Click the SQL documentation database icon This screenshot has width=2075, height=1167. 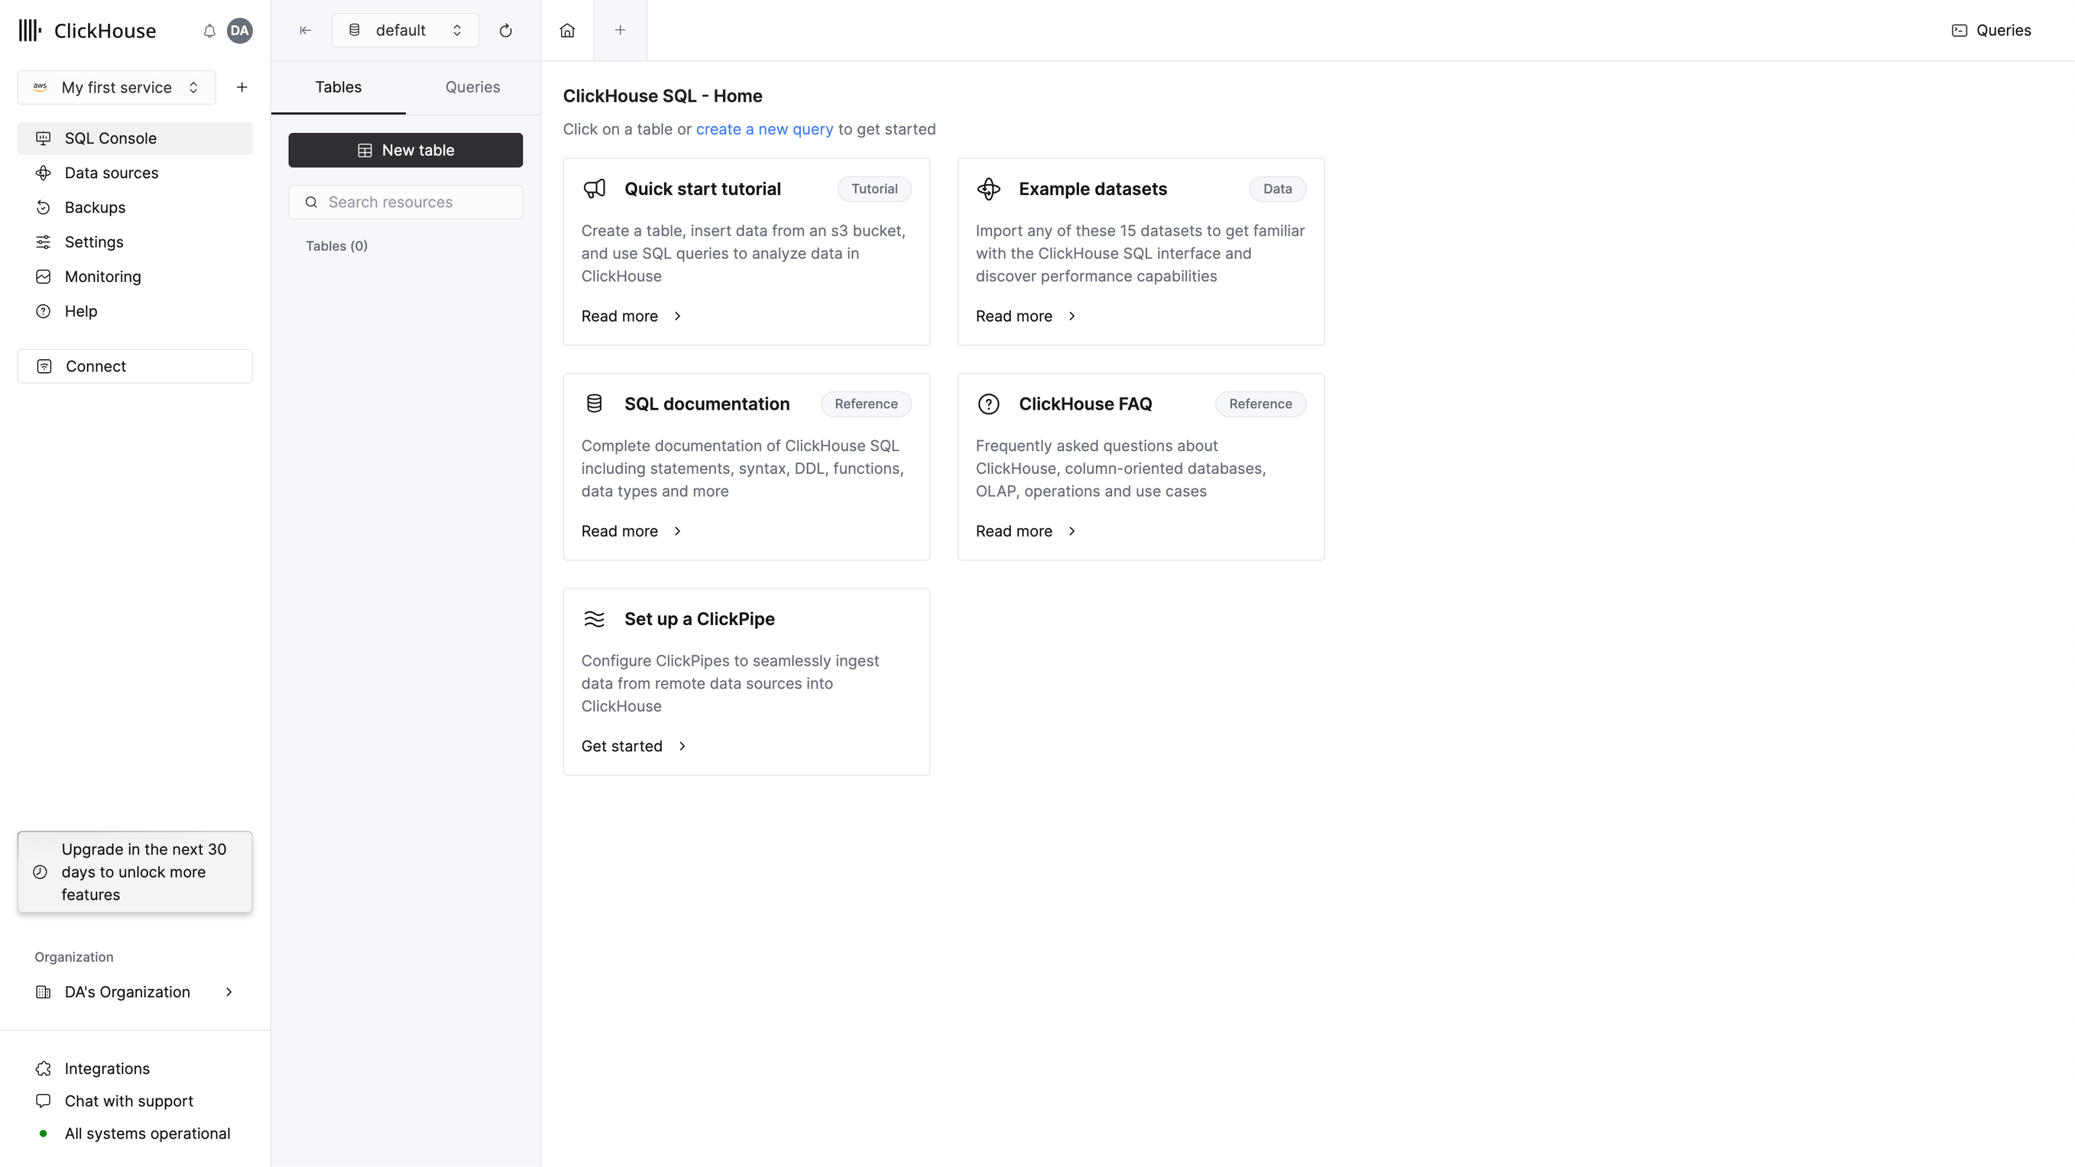[594, 403]
